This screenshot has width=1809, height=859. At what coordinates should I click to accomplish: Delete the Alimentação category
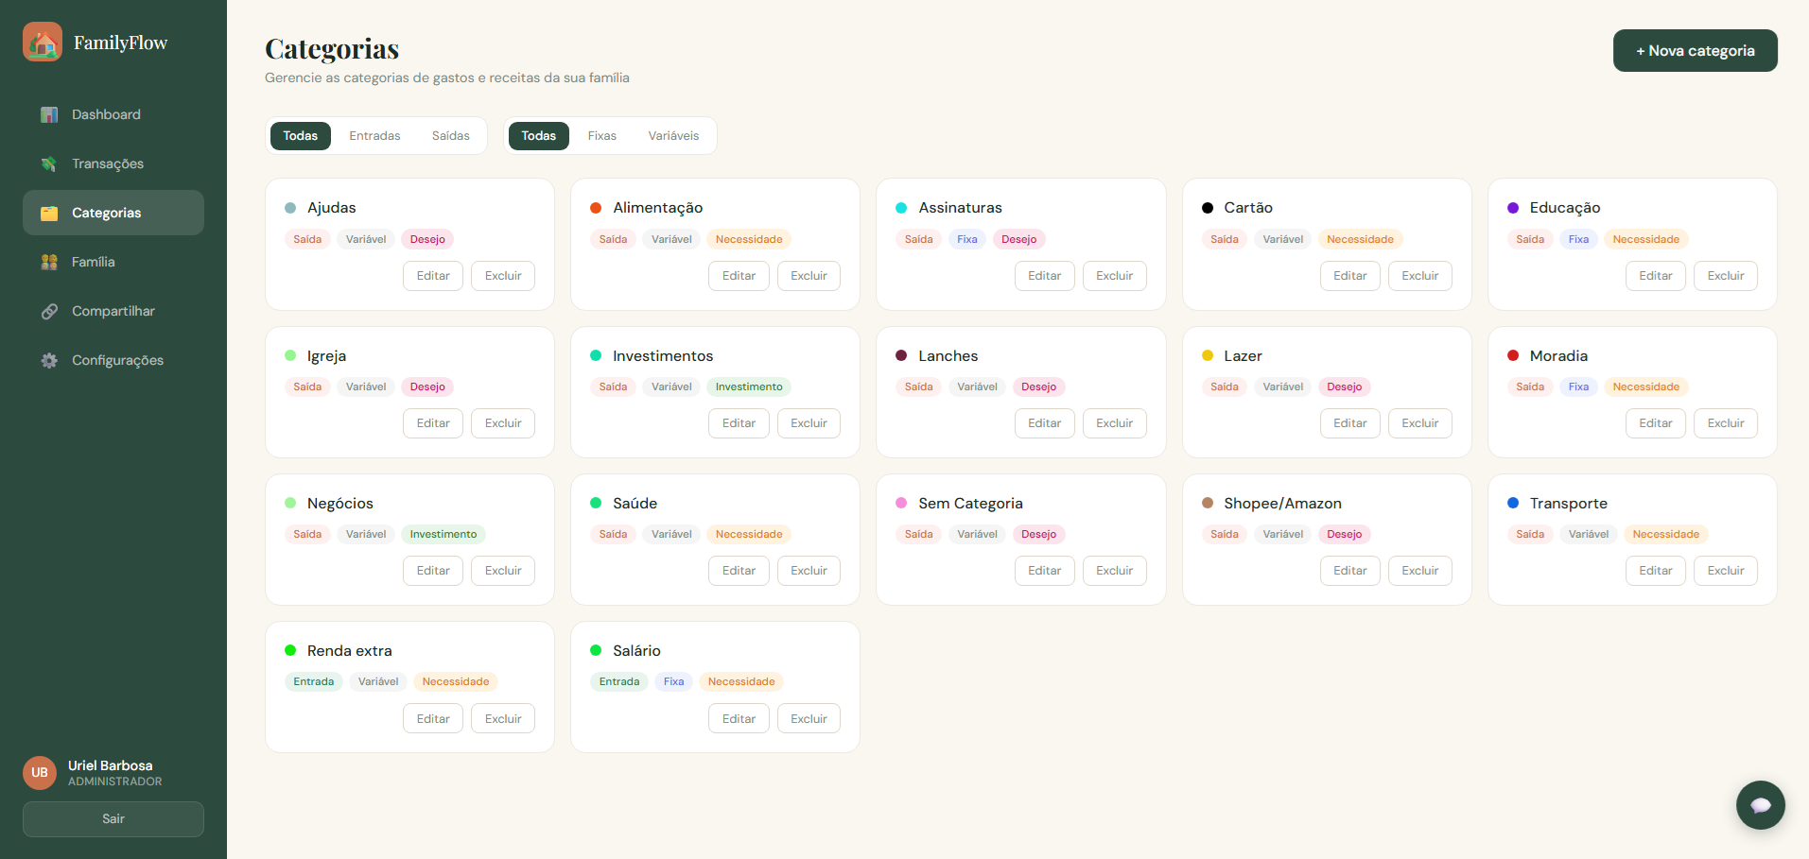(809, 276)
